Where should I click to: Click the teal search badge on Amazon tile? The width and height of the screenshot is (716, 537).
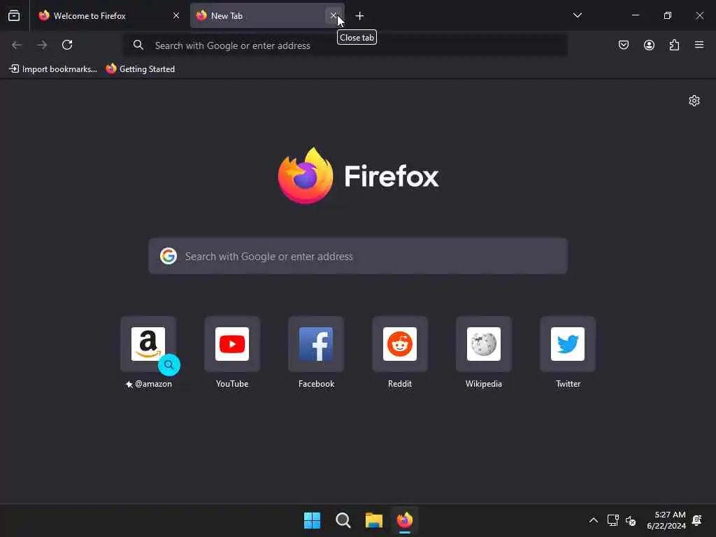[169, 365]
